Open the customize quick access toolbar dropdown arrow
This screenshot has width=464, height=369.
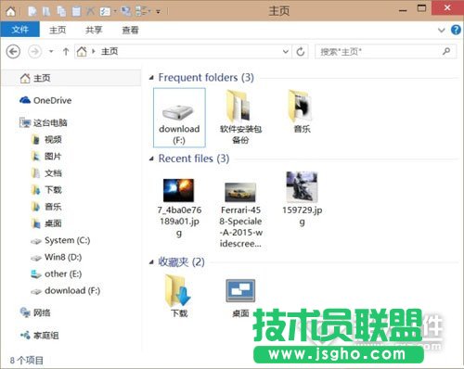159,12
